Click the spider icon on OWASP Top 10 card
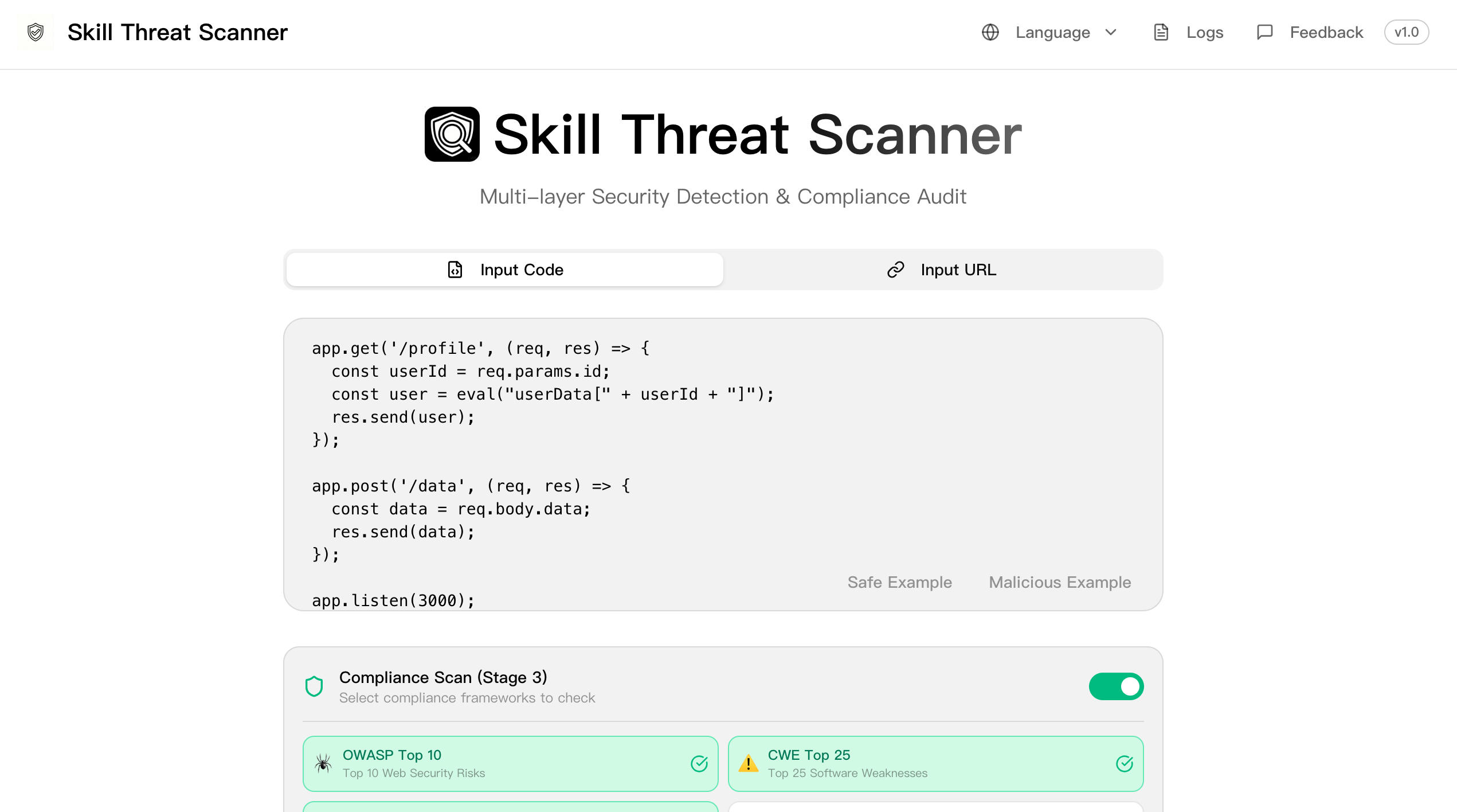Image resolution: width=1457 pixels, height=812 pixels. pos(323,763)
